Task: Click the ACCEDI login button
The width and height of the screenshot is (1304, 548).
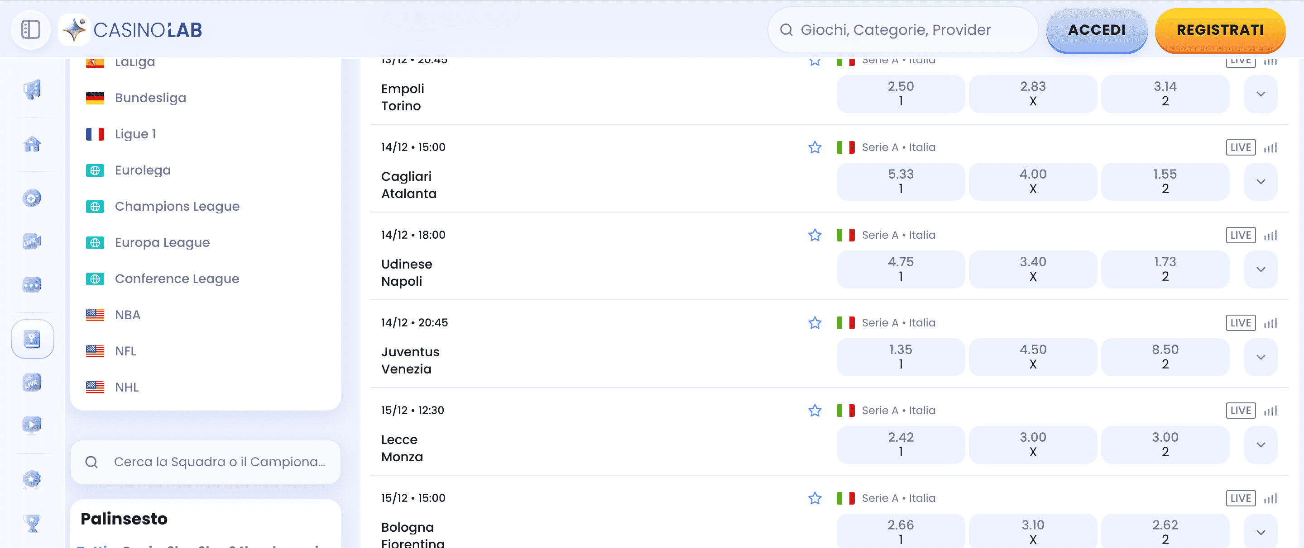Action: [x=1096, y=30]
